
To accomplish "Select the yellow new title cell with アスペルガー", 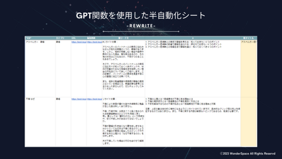I will click(249, 69).
